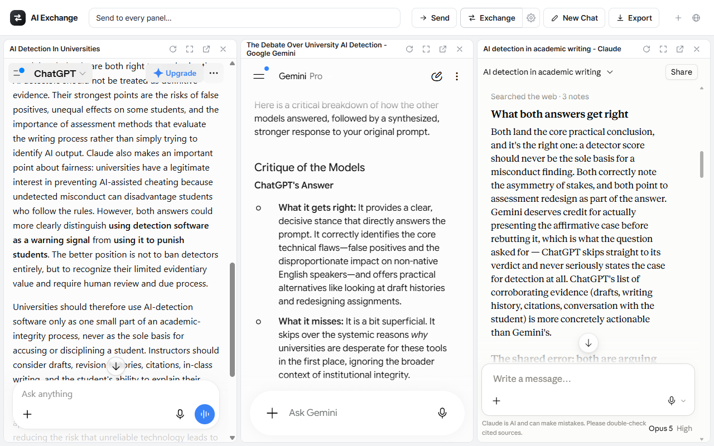Click the 'Write a message' Claude input
The image size is (714, 446).
pos(588,379)
